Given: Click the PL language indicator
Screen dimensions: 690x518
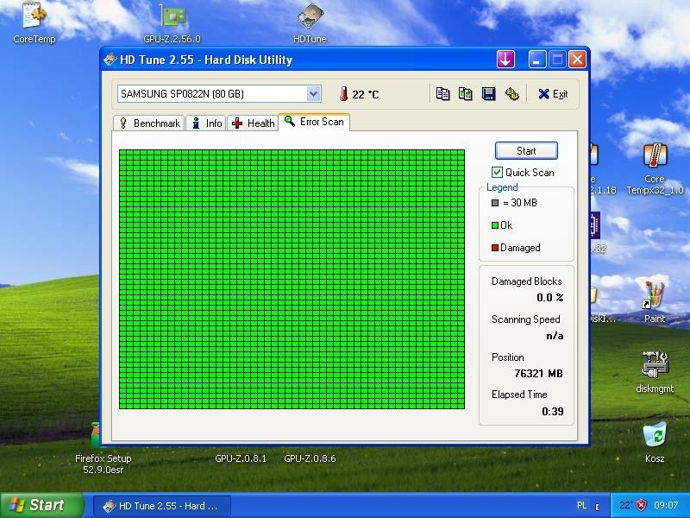Looking at the screenshot, I should click(x=581, y=505).
